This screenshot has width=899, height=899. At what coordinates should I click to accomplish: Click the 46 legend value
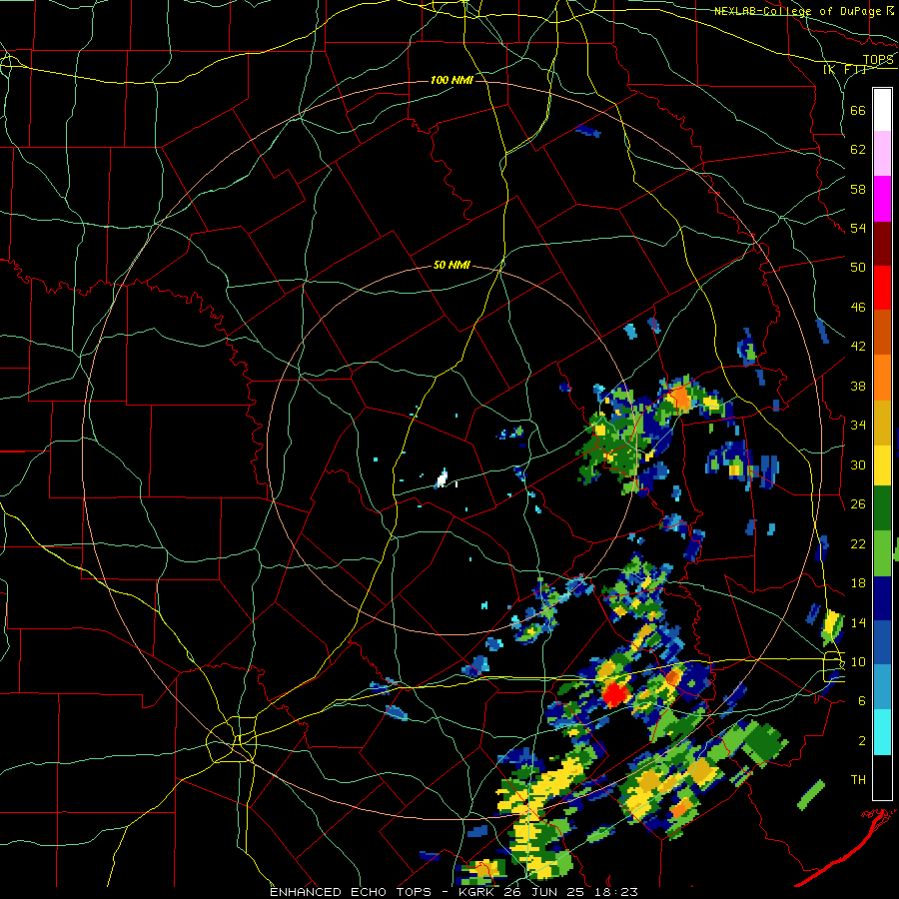[x=858, y=308]
